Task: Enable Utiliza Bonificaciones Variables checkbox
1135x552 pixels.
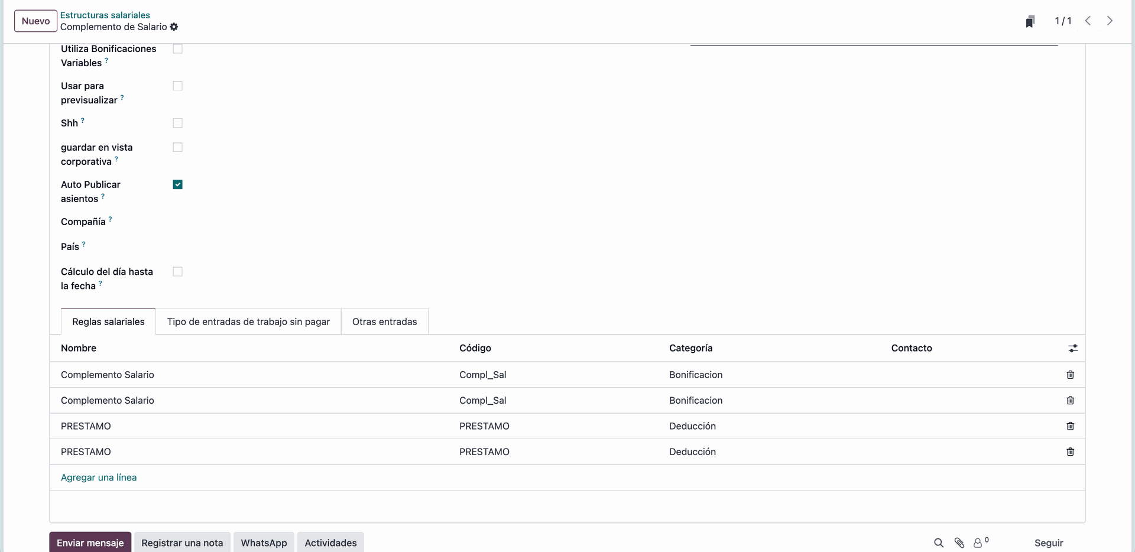Action: tap(177, 49)
